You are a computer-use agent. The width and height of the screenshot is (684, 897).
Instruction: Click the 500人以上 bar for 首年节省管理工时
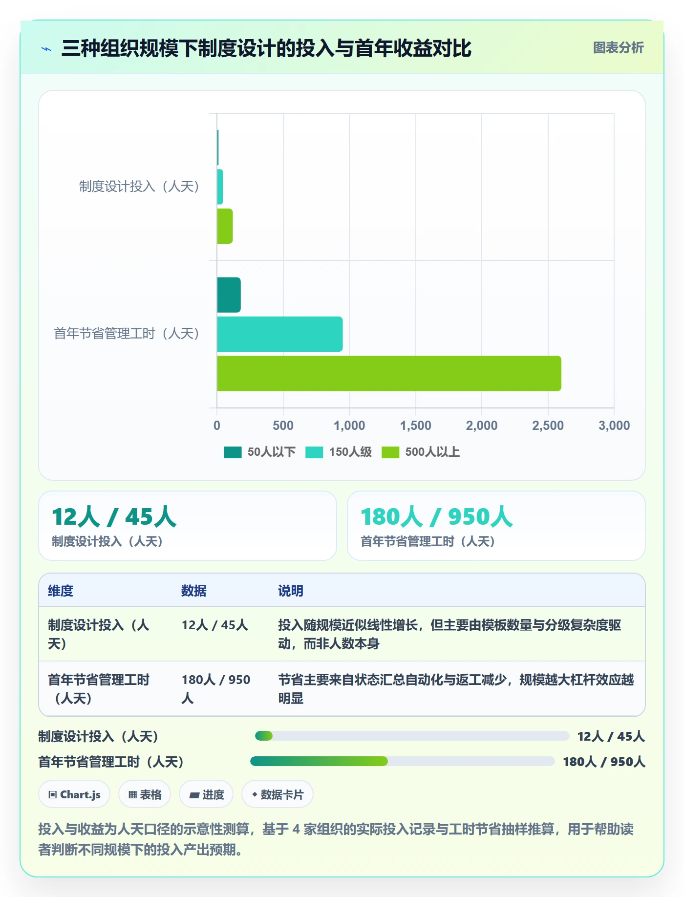(389, 373)
